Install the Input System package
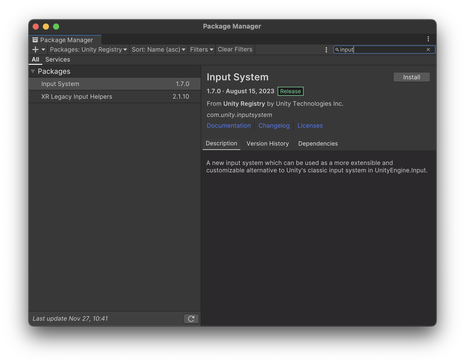This screenshot has width=465, height=364. pos(411,77)
